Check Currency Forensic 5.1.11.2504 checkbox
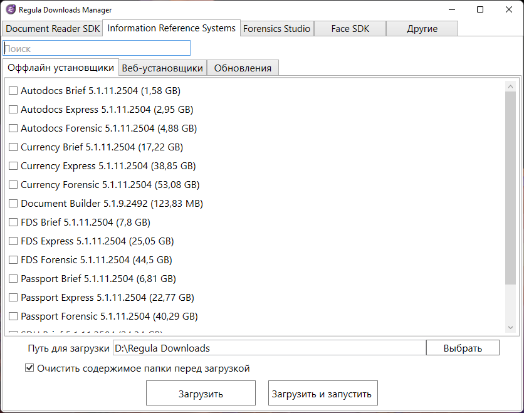 point(13,184)
